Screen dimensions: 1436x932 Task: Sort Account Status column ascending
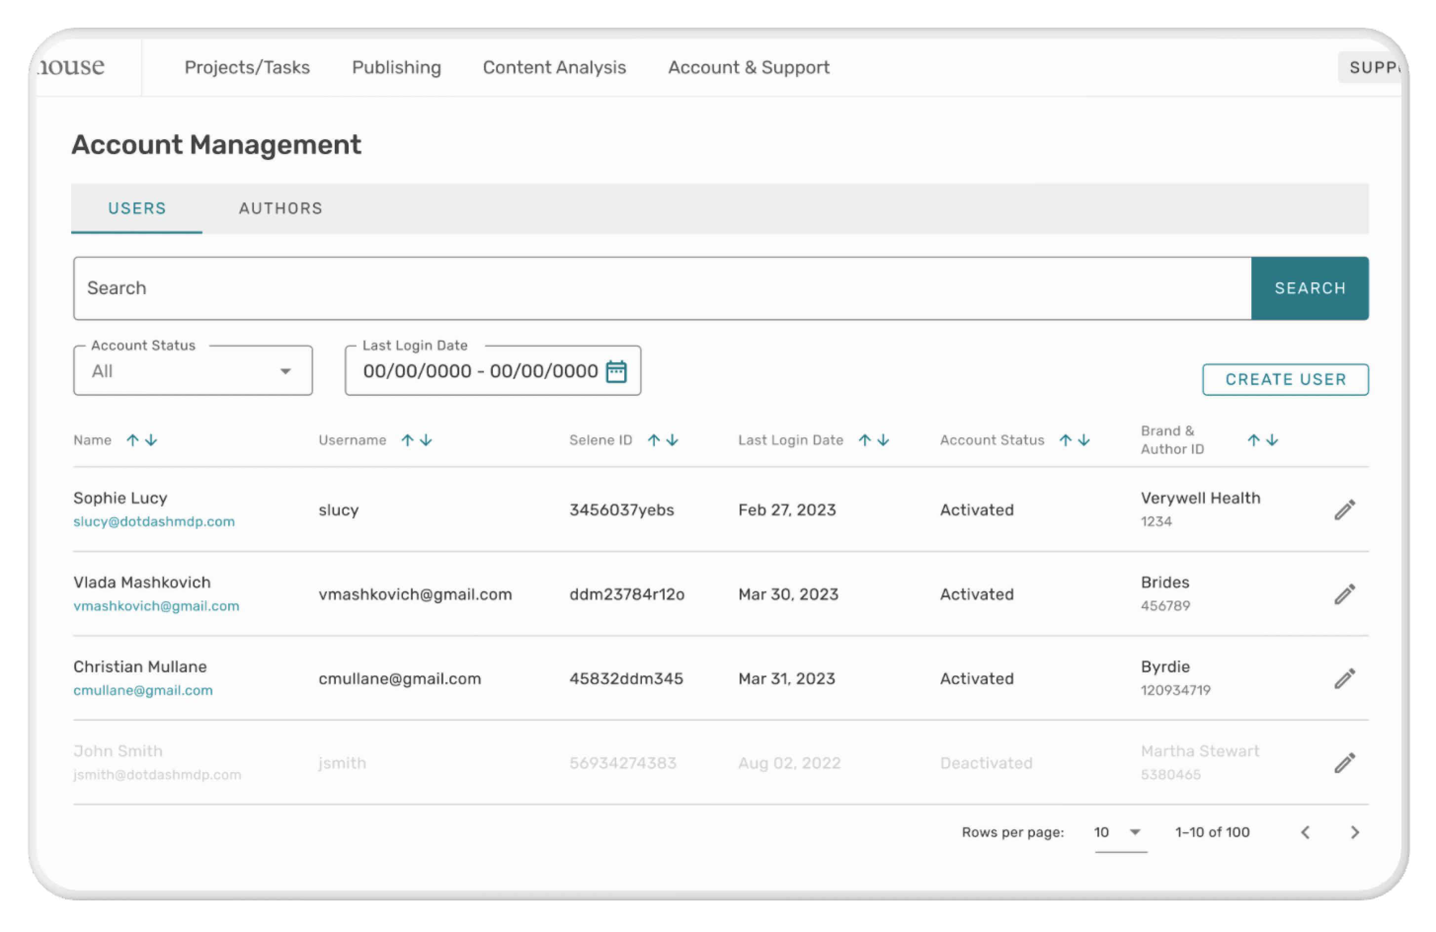pyautogui.click(x=1066, y=440)
